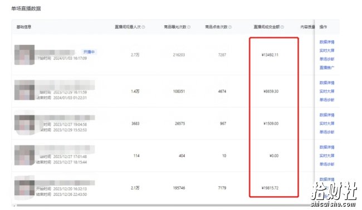Click the 26575 exposure cell
Image resolution: width=362 pixels, height=210 pixels.
click(180, 124)
